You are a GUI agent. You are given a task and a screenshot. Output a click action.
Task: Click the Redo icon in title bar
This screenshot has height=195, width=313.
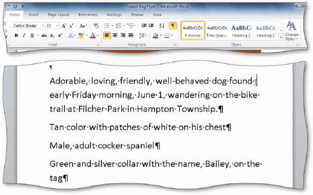(15, 6)
